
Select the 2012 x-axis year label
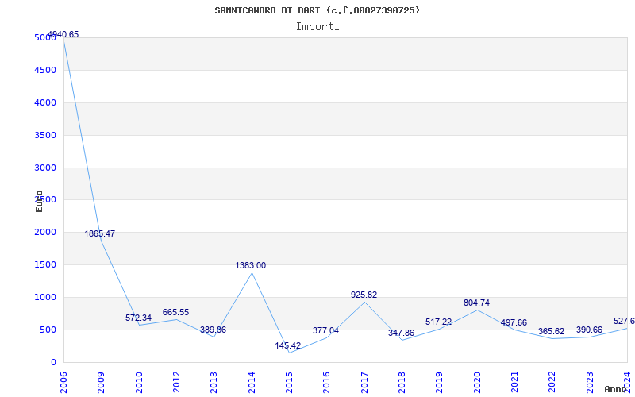(x=176, y=383)
